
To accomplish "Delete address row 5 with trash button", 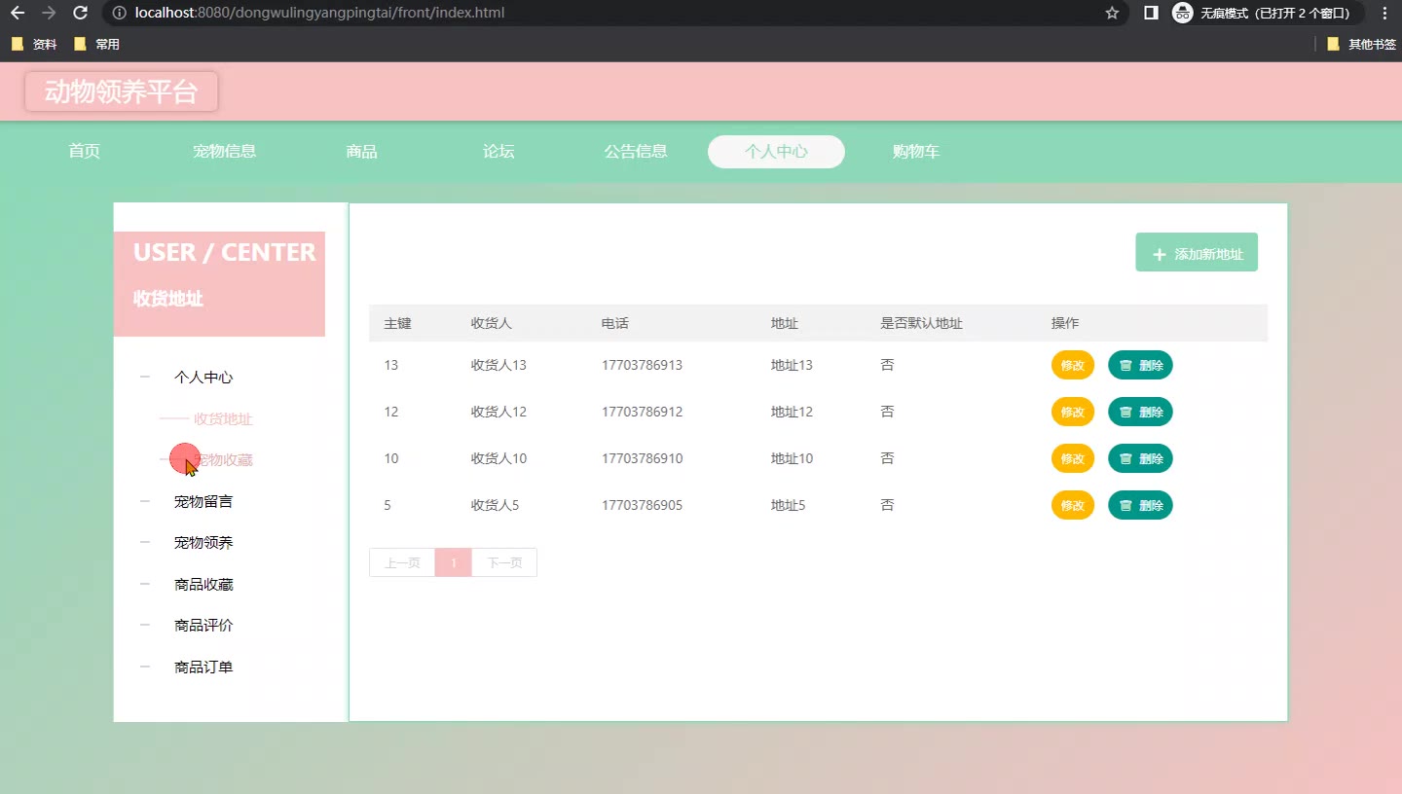I will 1140,505.
